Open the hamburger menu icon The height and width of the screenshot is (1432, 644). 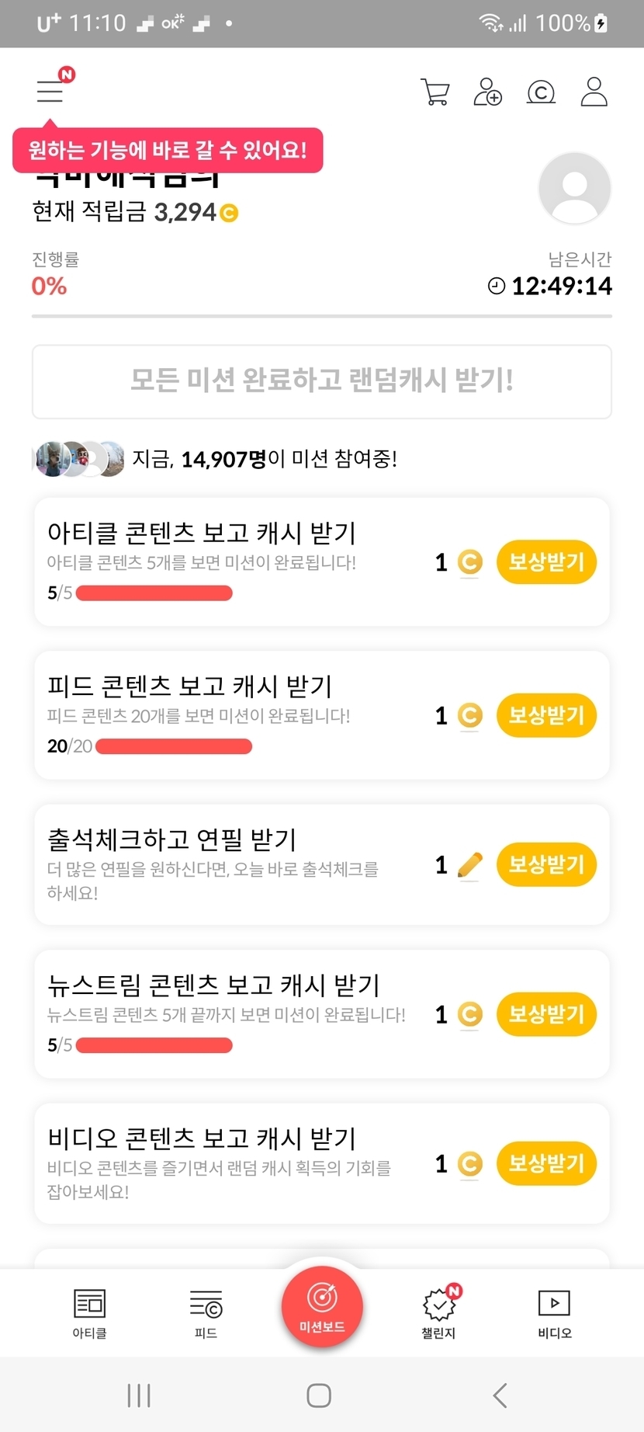pos(50,91)
